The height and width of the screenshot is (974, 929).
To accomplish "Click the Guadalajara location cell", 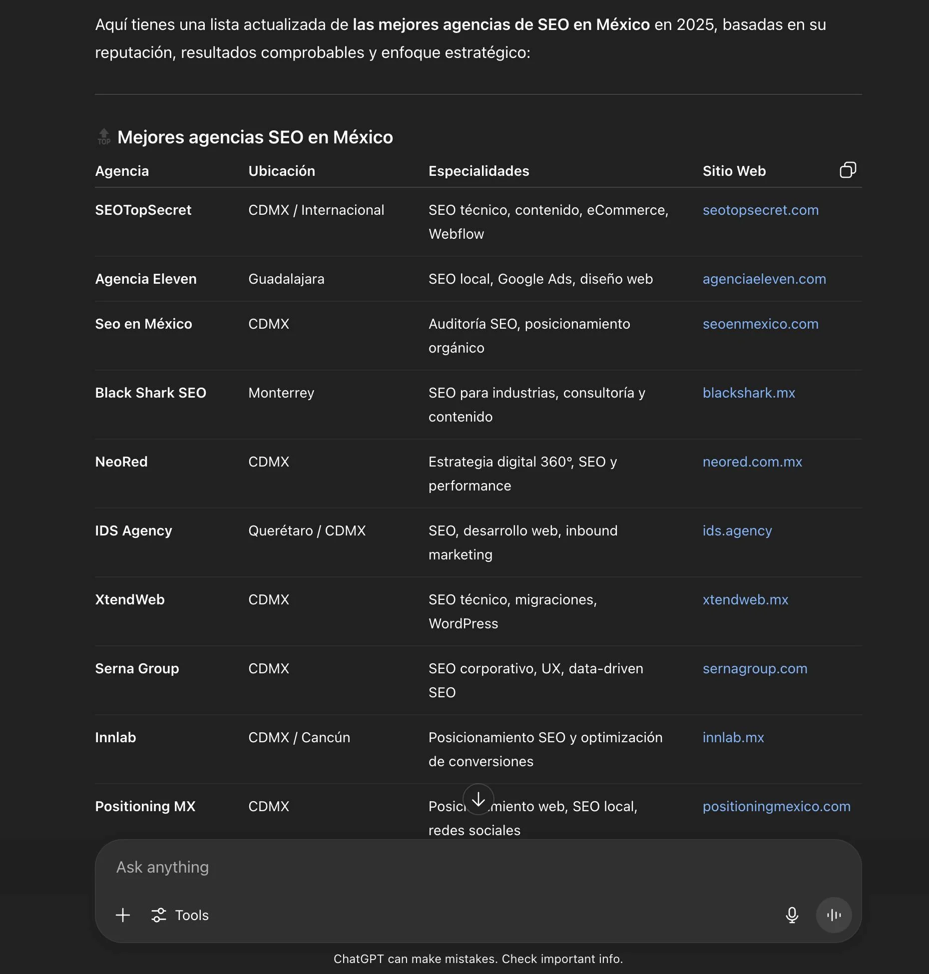I will point(286,279).
